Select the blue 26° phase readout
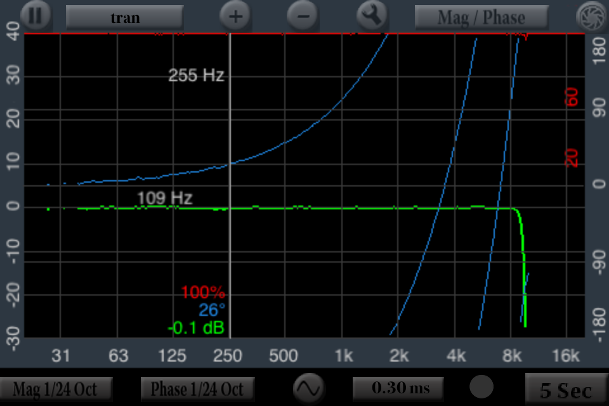Screen dimensions: 609x406 pos(212,310)
